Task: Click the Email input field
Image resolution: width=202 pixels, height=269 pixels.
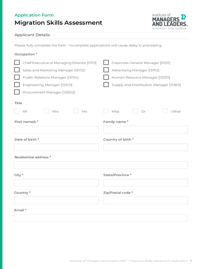Action: click(x=101, y=218)
